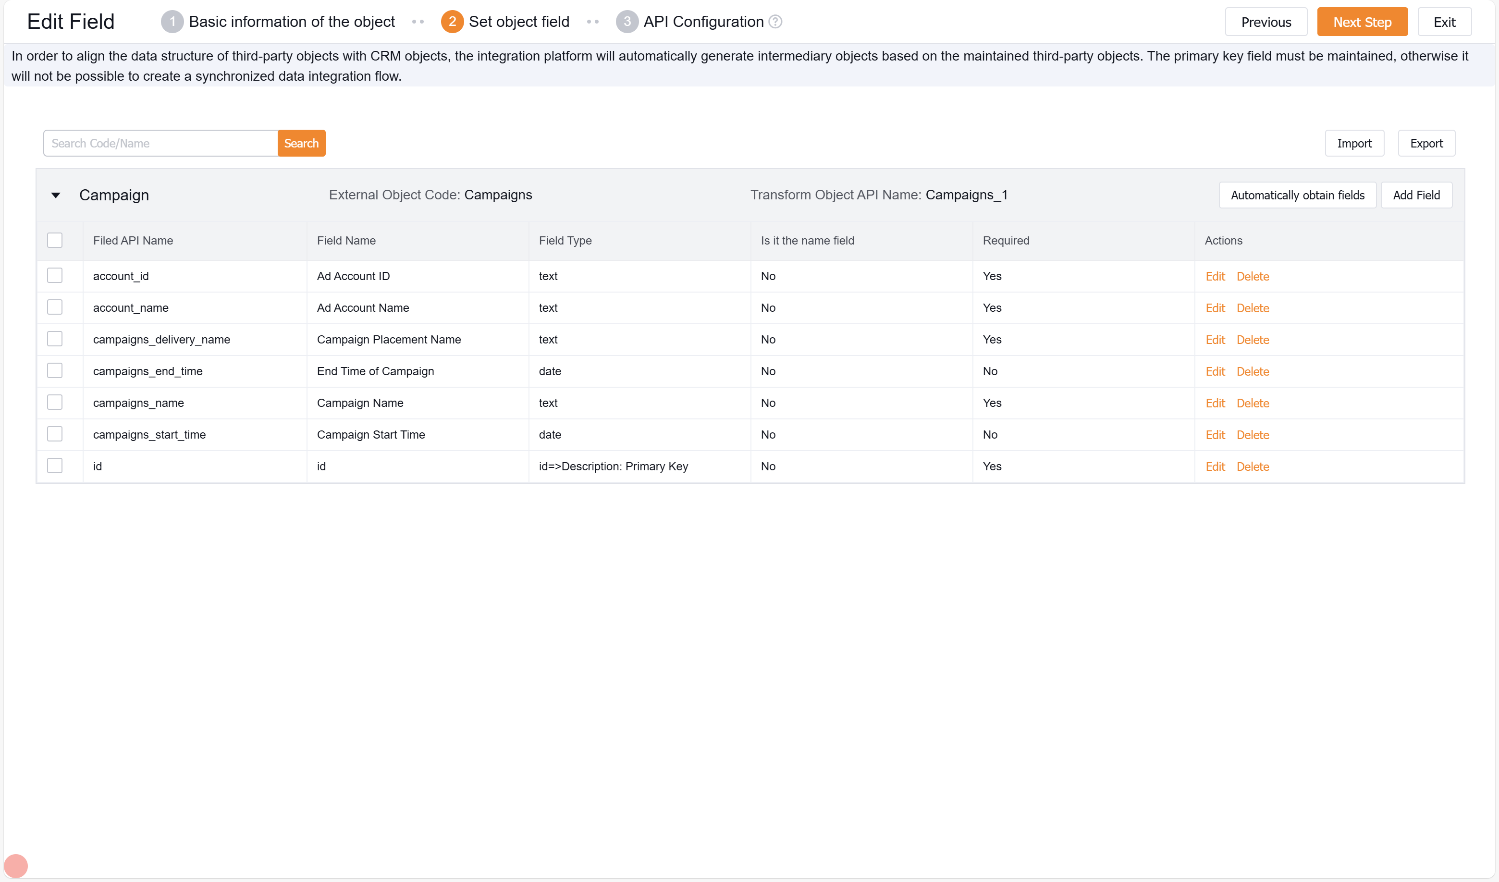This screenshot has width=1499, height=882.
Task: Toggle the select-all header checkbox
Action: [x=55, y=240]
